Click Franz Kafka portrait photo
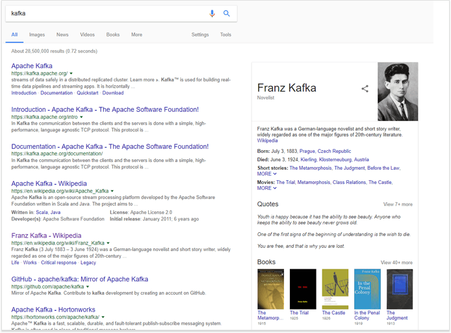451x333 pixels. [x=398, y=92]
